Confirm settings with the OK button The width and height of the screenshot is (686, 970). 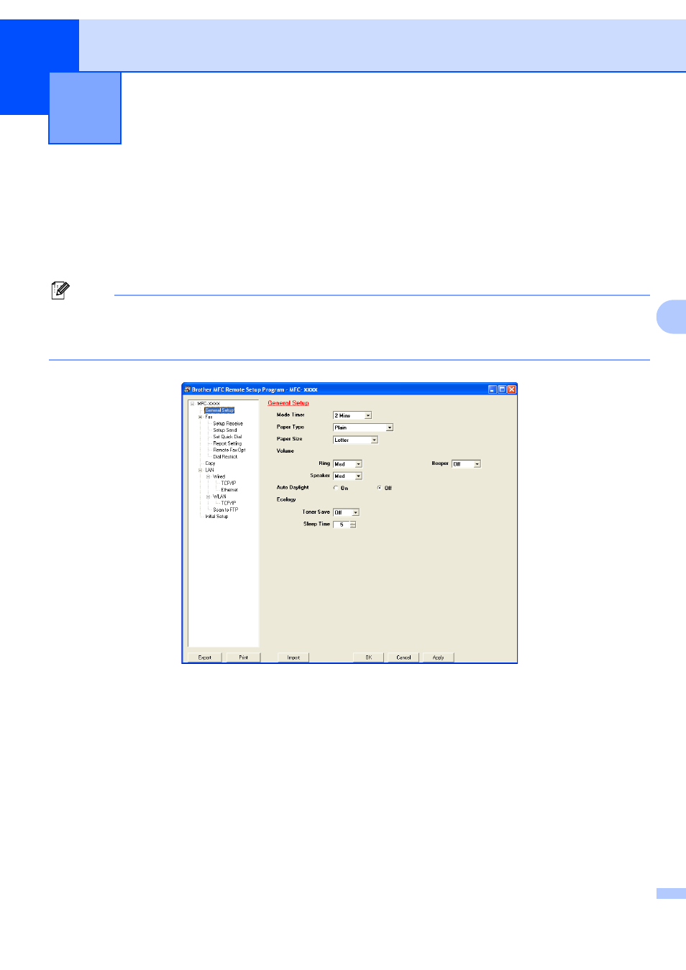369,657
